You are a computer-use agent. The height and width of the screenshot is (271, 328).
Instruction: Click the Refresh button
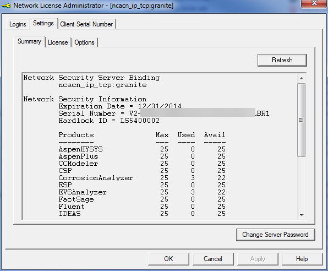click(x=282, y=60)
